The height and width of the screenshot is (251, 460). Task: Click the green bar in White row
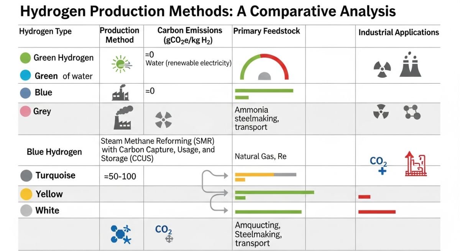click(x=268, y=211)
